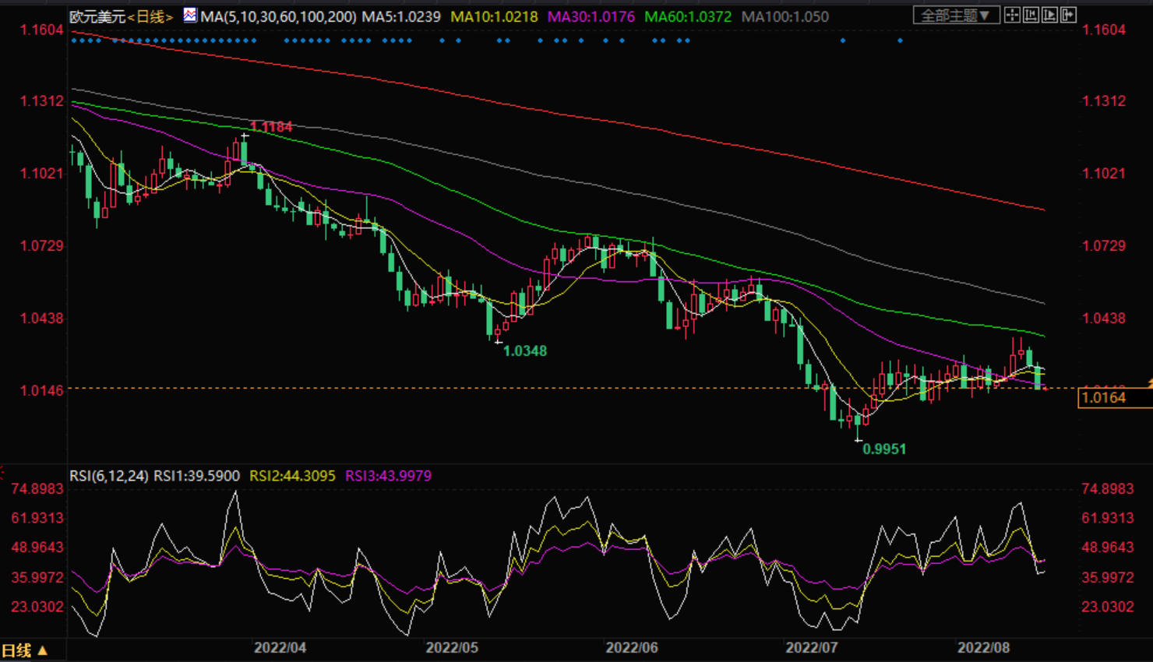The height and width of the screenshot is (662, 1153).
Task: Select the MA5:1.0239 value
Action: tap(401, 16)
